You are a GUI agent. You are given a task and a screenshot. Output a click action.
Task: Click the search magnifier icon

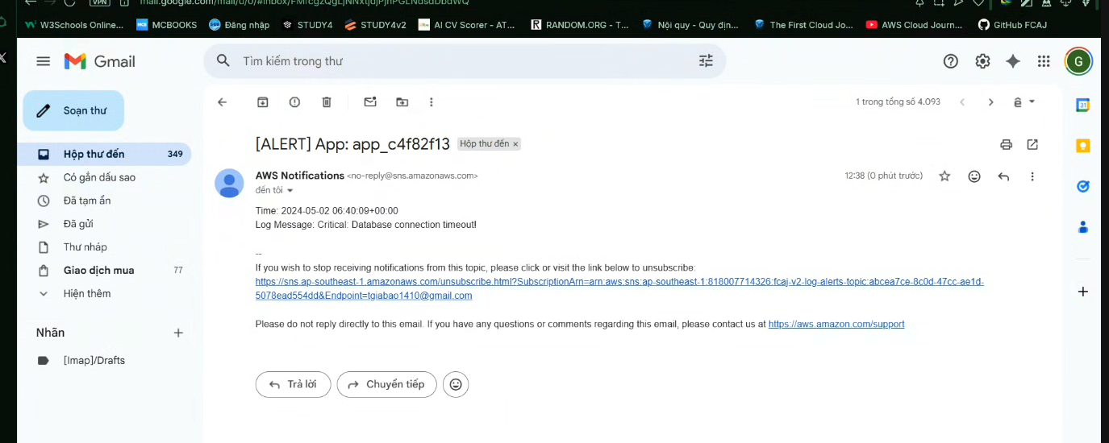(223, 60)
